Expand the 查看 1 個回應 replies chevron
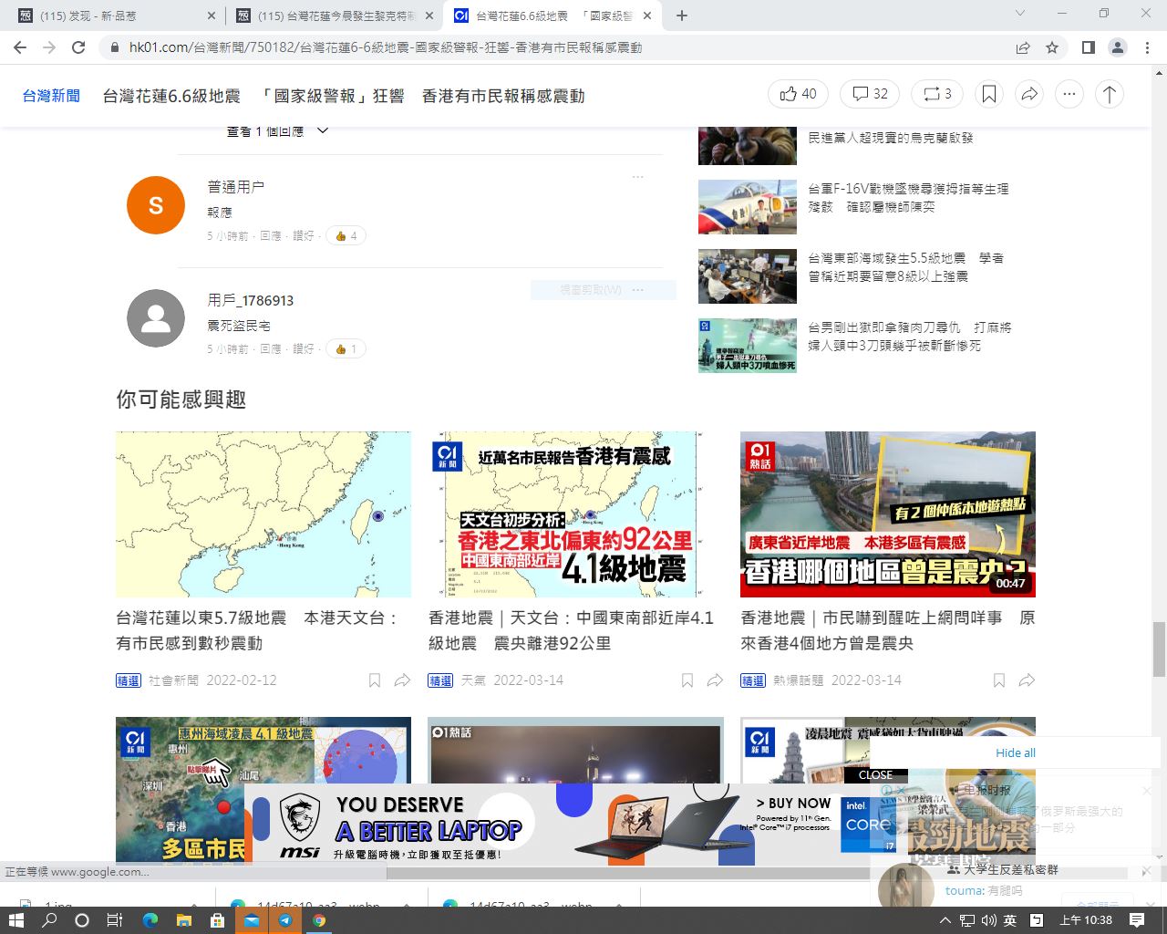1167x934 pixels. click(322, 131)
